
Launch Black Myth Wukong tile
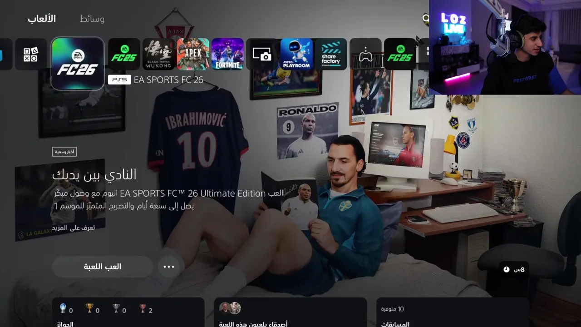point(158,54)
